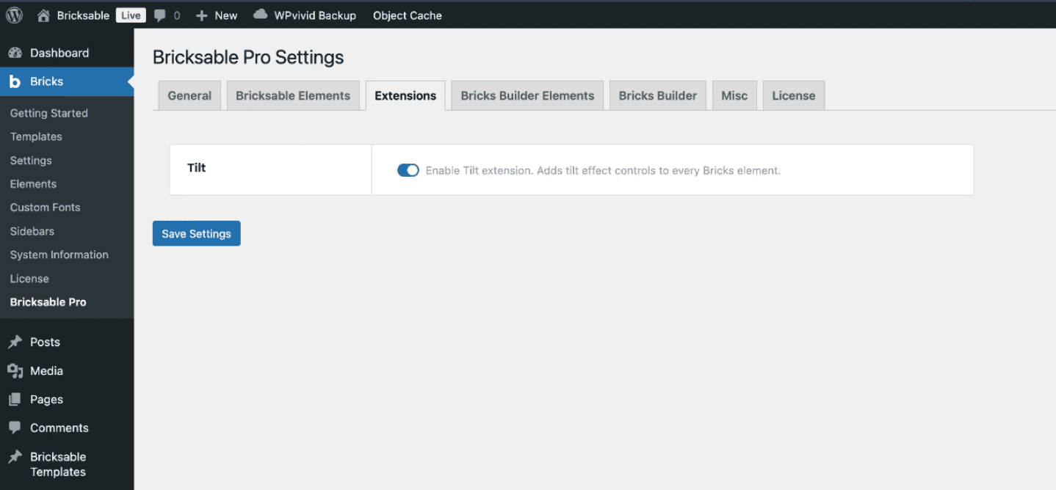Click Object Cache in admin bar

click(407, 15)
